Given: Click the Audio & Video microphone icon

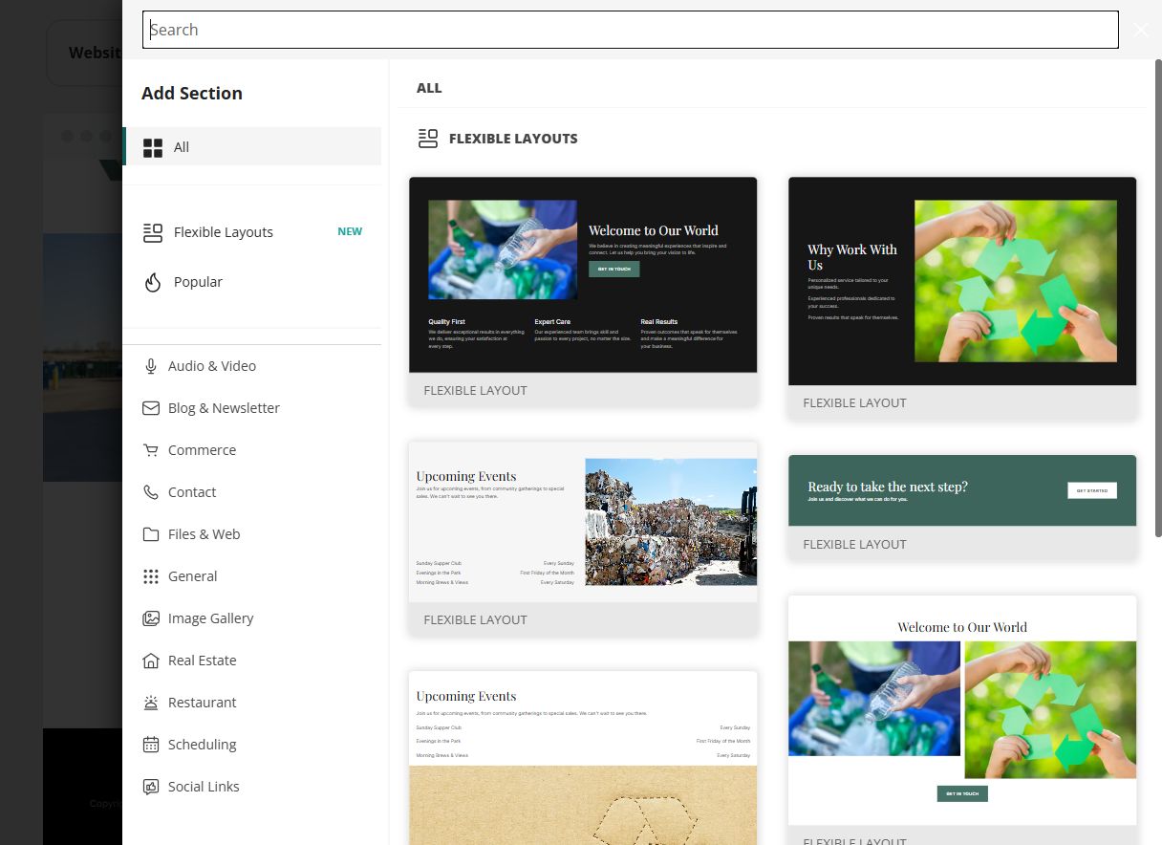Looking at the screenshot, I should coord(151,366).
